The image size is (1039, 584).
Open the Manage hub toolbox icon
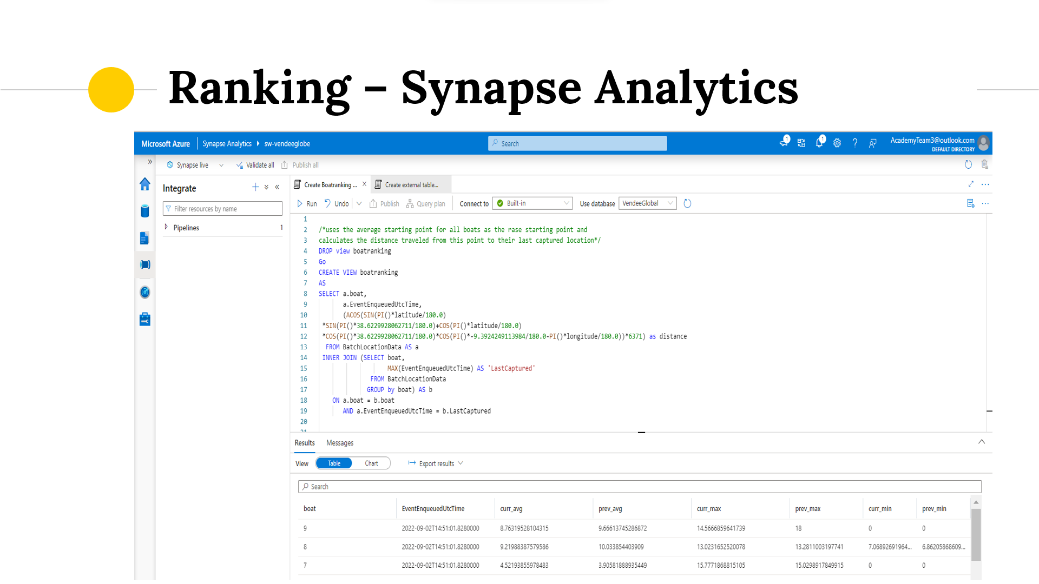[144, 320]
